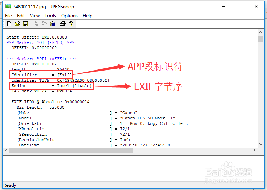This screenshot has width=267, height=190.
Task: Click the [Model] Canon EOS 5D row
Action: tap(96, 118)
